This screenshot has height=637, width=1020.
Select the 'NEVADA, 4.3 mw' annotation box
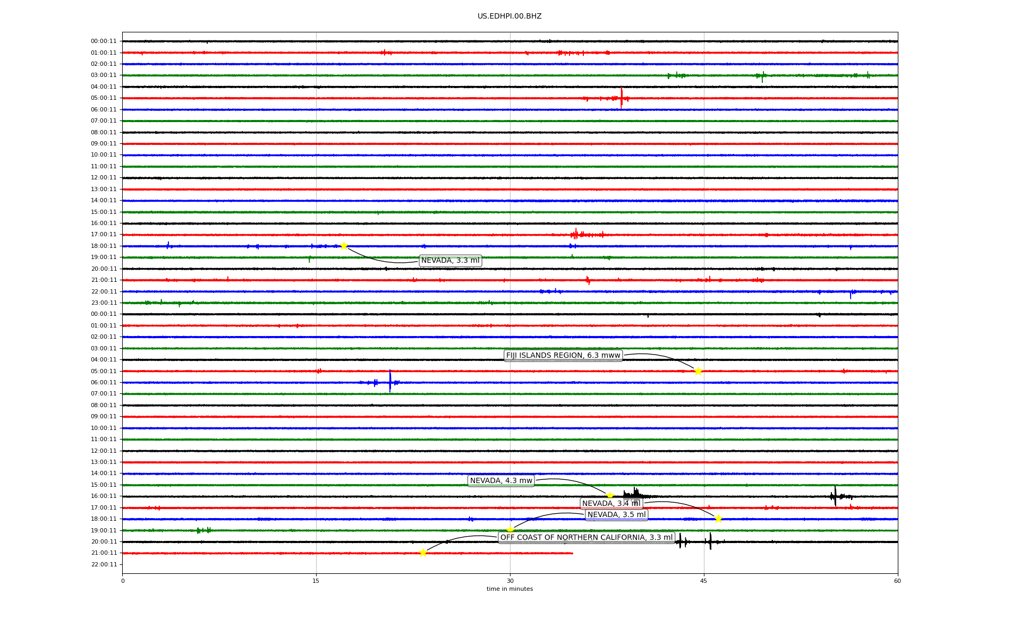pos(501,481)
